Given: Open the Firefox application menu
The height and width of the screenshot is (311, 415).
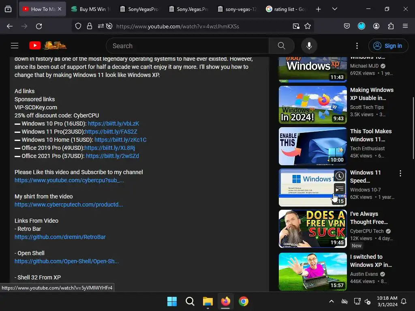Looking at the screenshot, I should point(405,26).
